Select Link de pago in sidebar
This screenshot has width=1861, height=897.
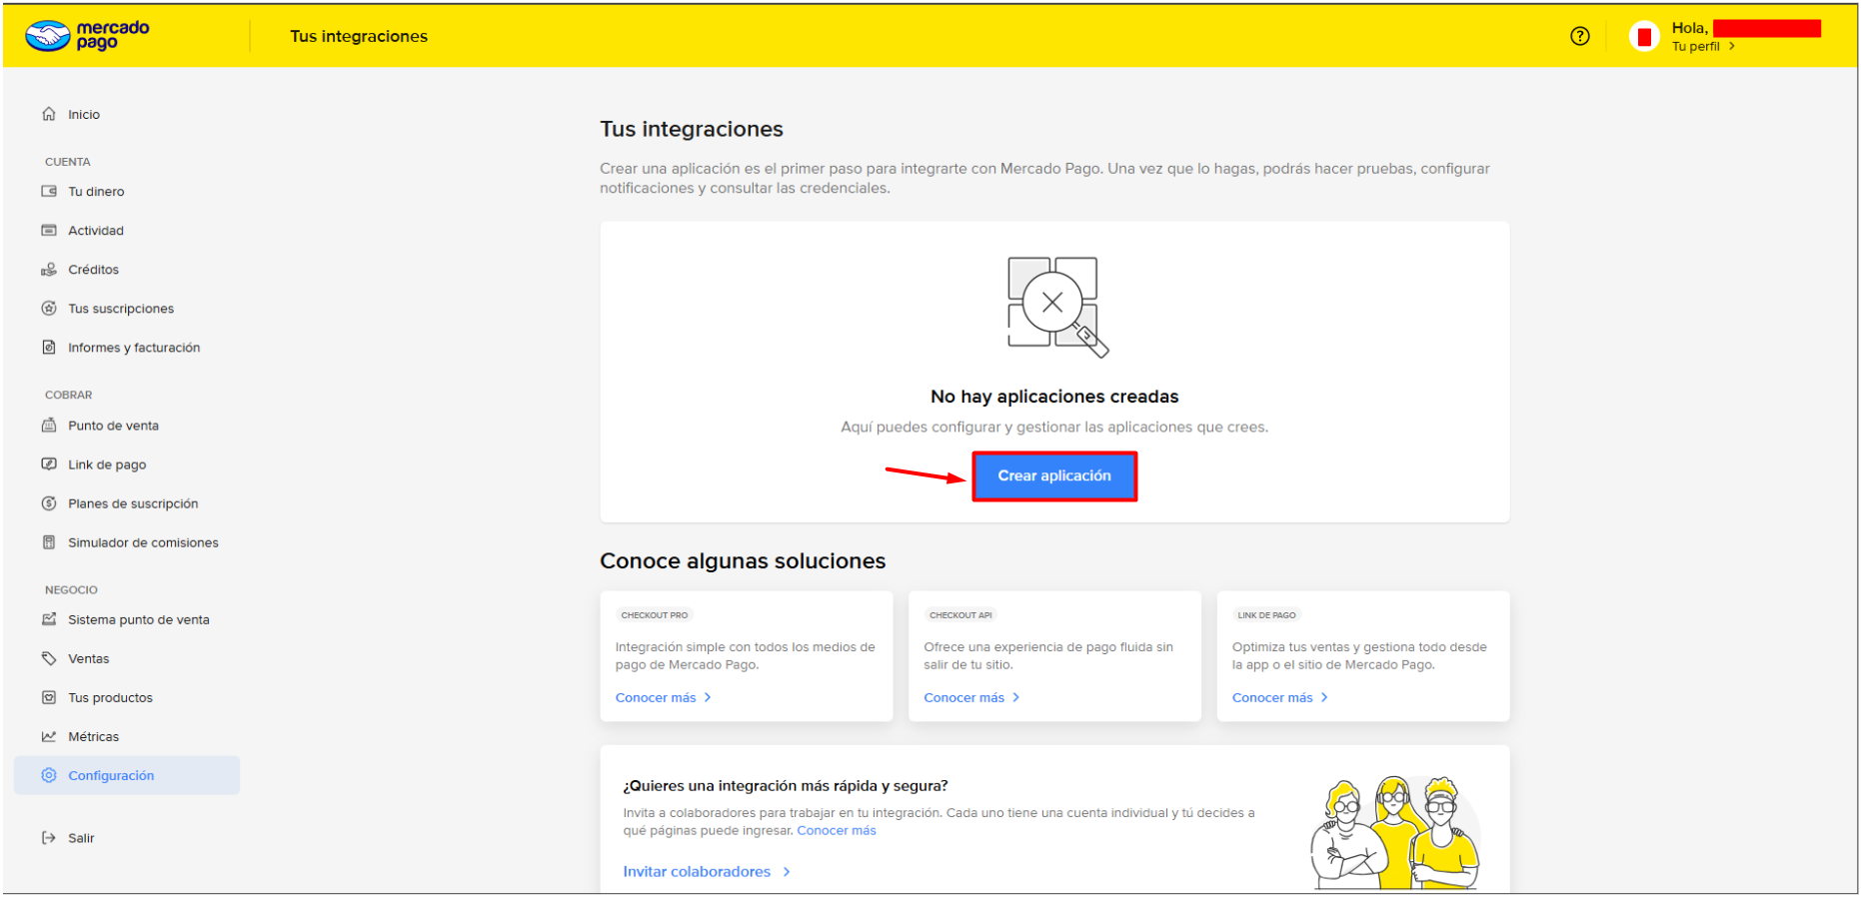107,464
